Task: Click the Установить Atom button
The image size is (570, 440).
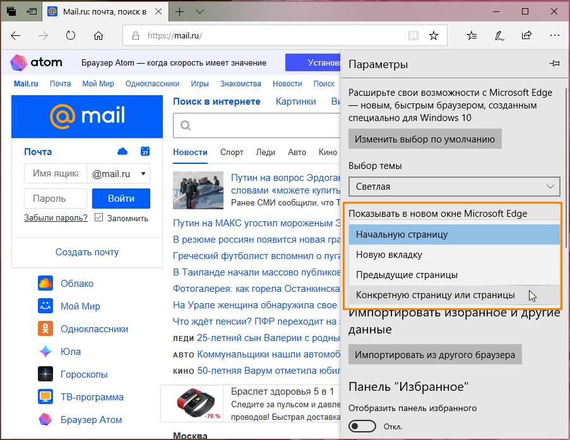Action: point(313,62)
